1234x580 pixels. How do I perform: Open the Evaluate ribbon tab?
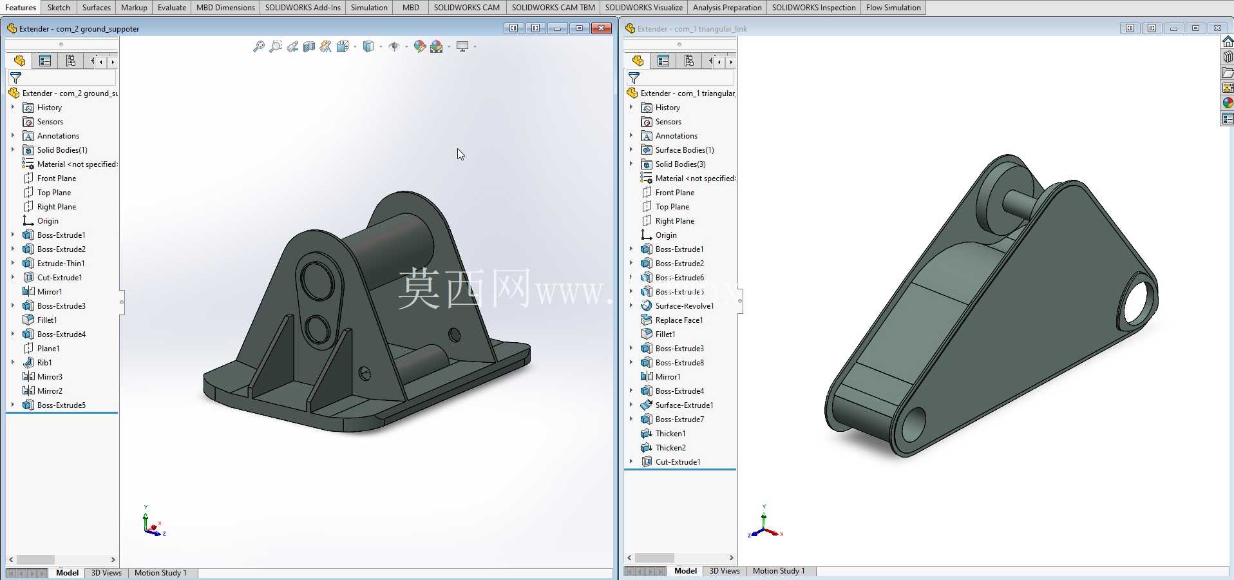pos(172,8)
